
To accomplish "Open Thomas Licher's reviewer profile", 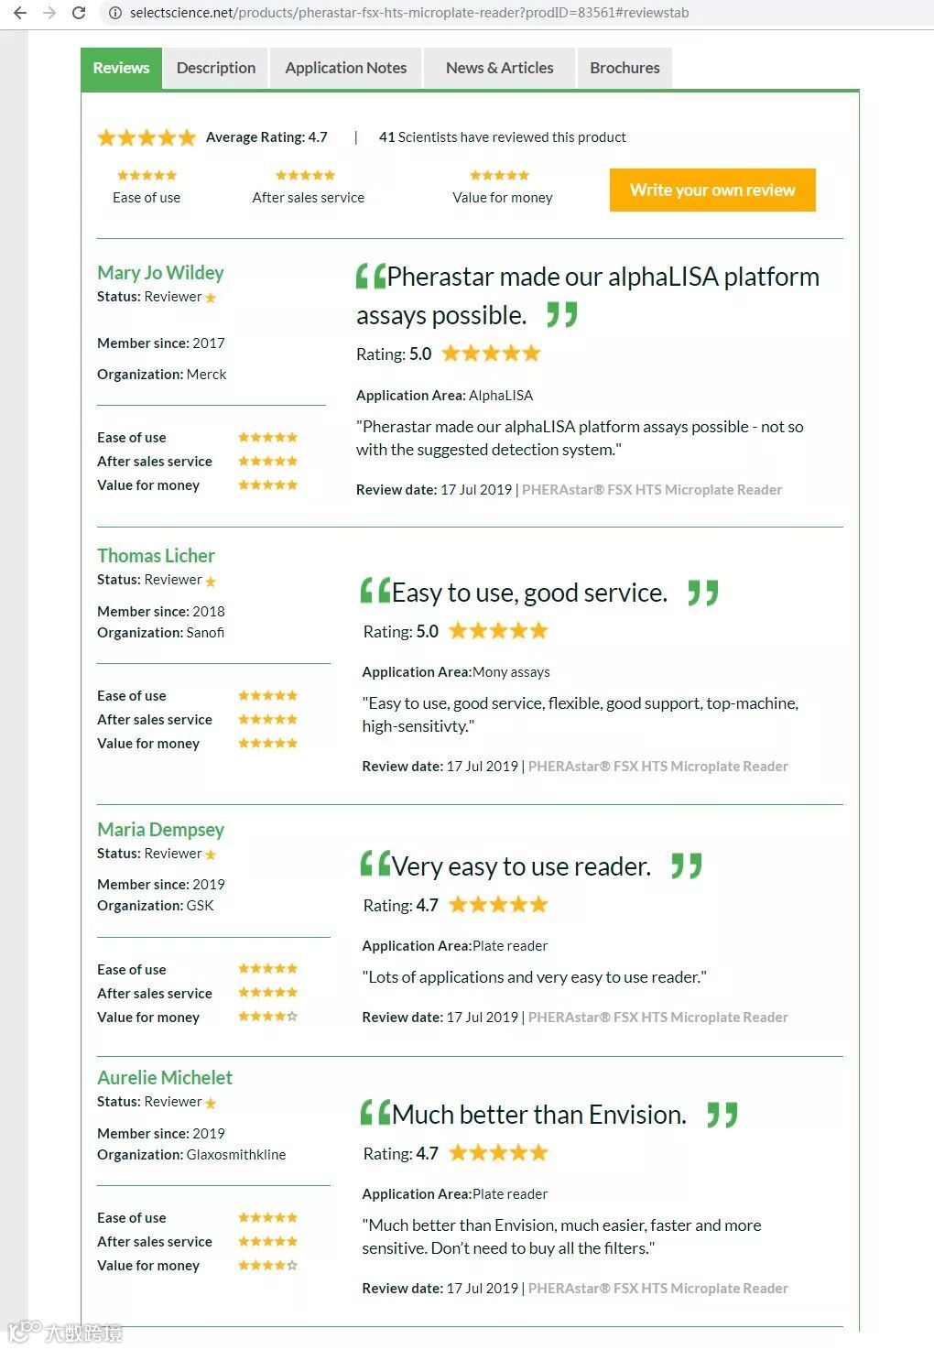I will click(x=156, y=556).
